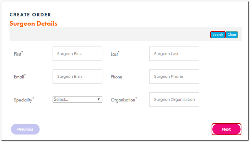Click the Phone field label
Screen dimensions: 250x142
(x=117, y=77)
